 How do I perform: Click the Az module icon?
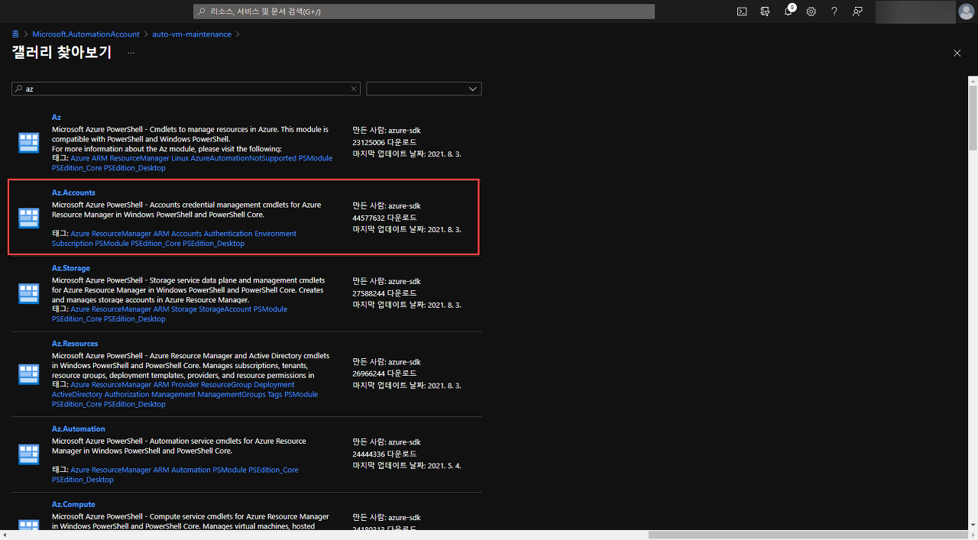point(28,142)
